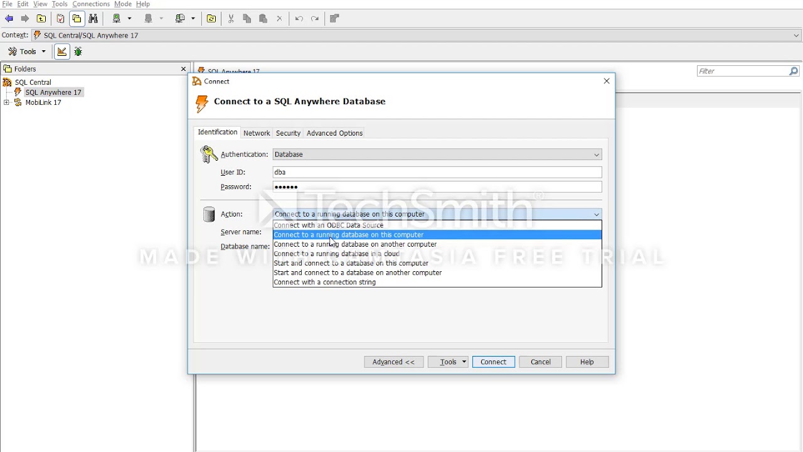Image resolution: width=803 pixels, height=452 pixels.
Task: Click the Cut scissors icon
Action: (231, 19)
